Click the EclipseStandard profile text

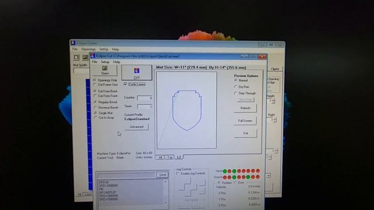[x=137, y=119]
